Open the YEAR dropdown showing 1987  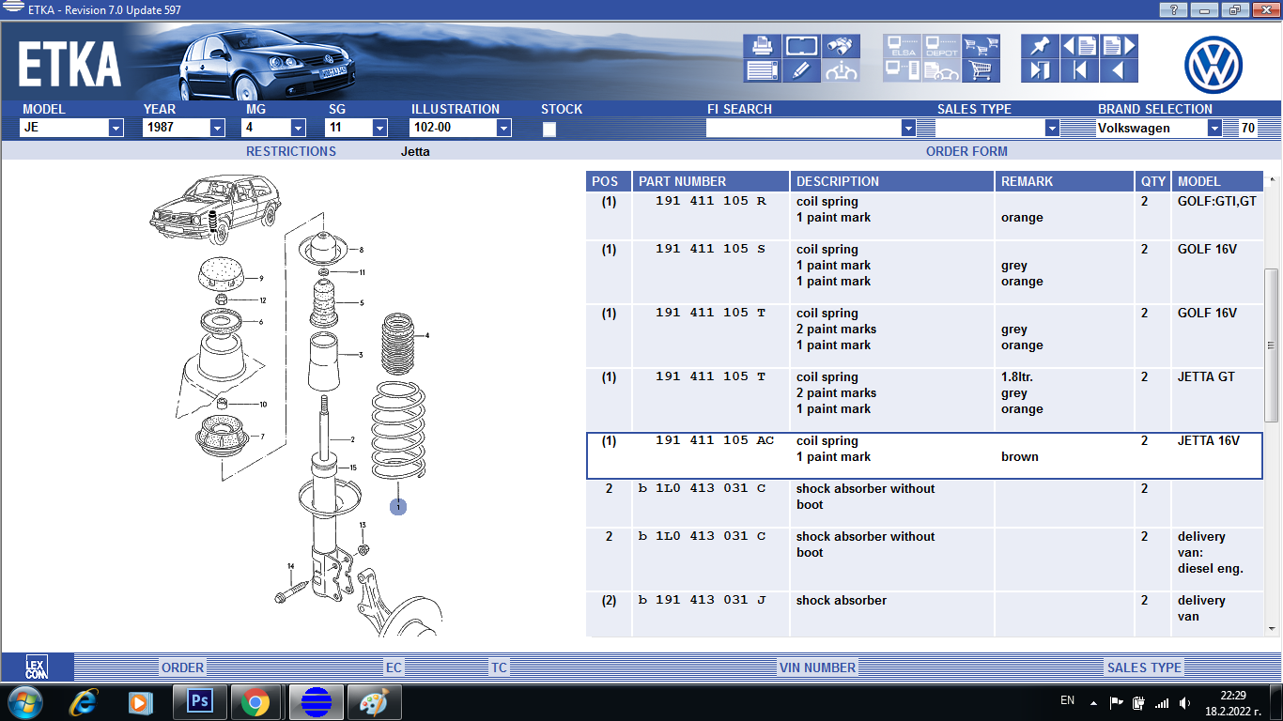pyautogui.click(x=217, y=128)
